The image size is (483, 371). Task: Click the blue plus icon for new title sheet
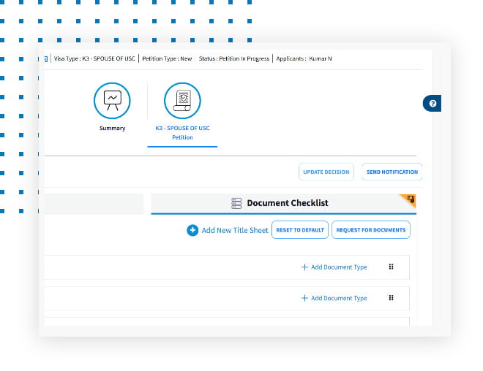[192, 230]
